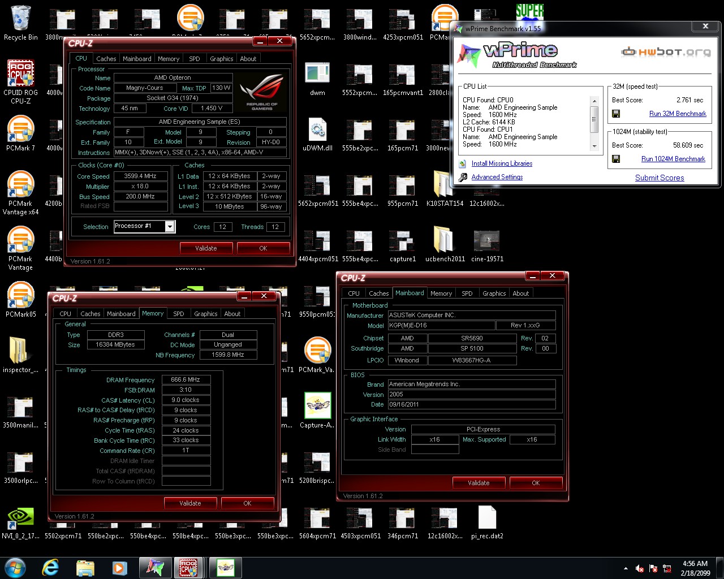Click the NB Frequency value 1599.8 MHz

pyautogui.click(x=228, y=355)
